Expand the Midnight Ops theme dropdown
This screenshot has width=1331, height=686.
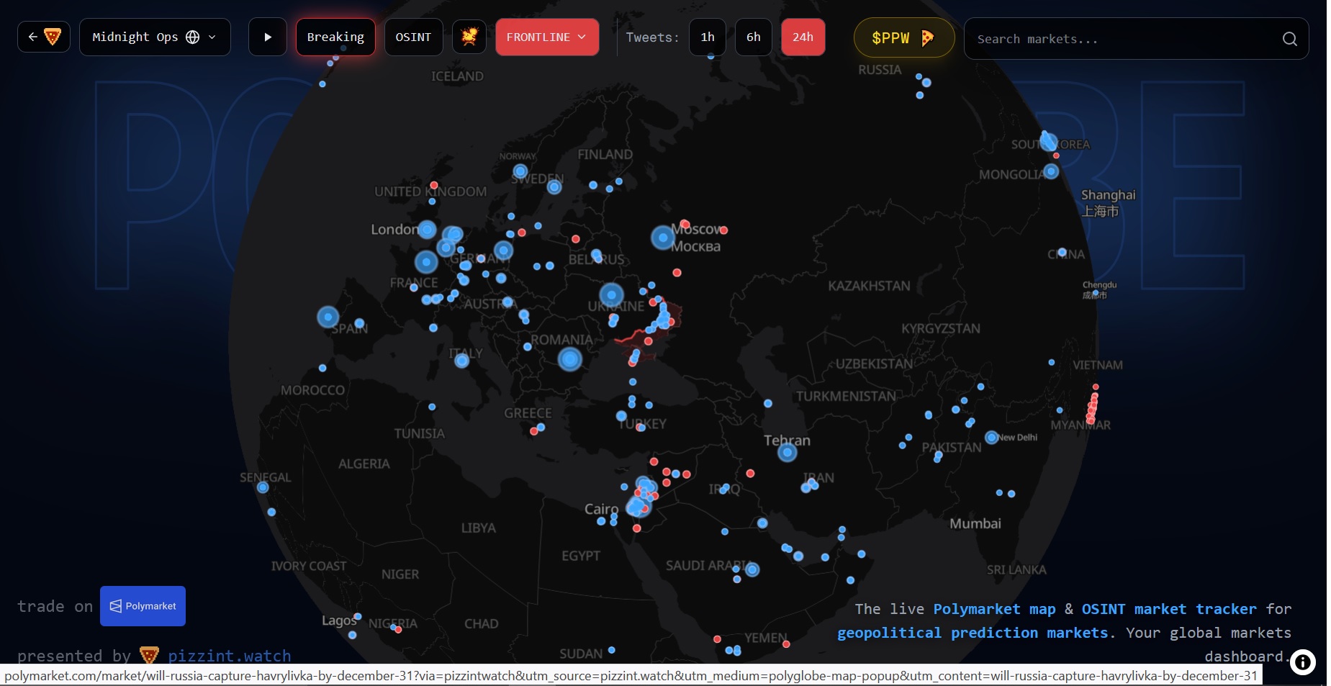pyautogui.click(x=155, y=37)
